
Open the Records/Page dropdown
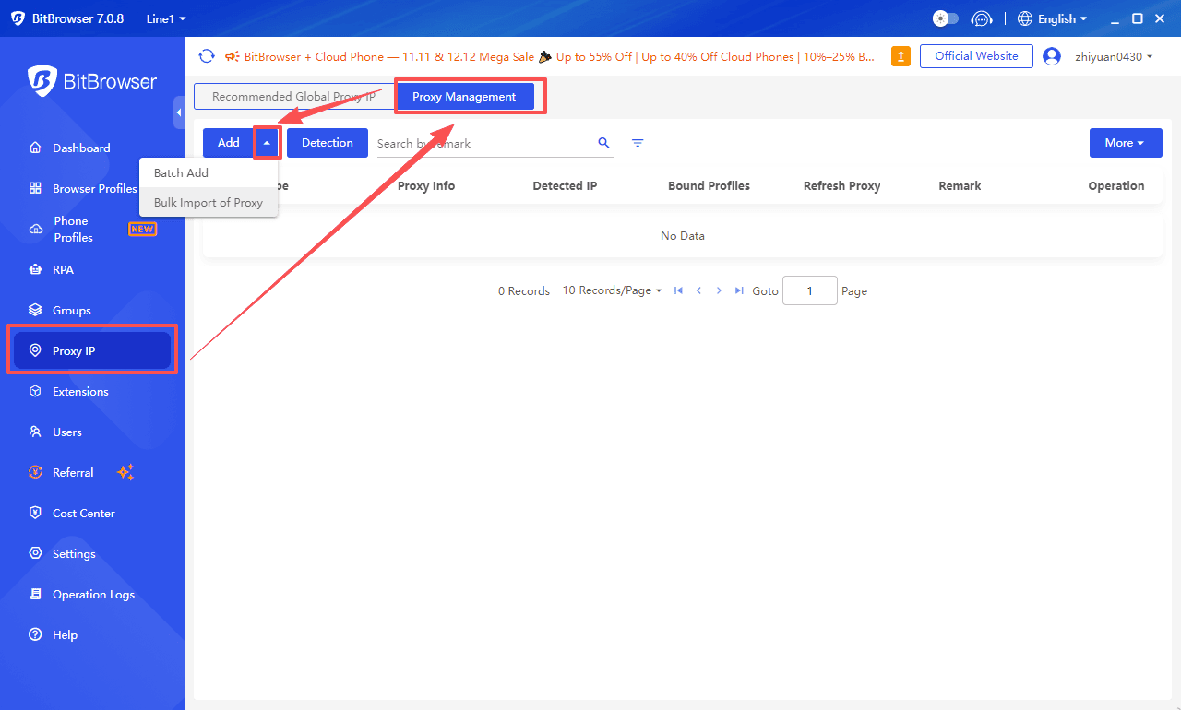(x=612, y=290)
